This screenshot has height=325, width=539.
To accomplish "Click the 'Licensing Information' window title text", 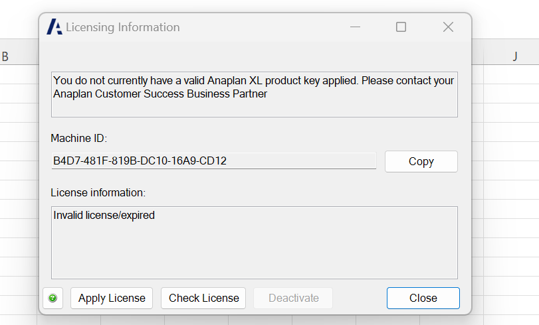I will click(122, 27).
